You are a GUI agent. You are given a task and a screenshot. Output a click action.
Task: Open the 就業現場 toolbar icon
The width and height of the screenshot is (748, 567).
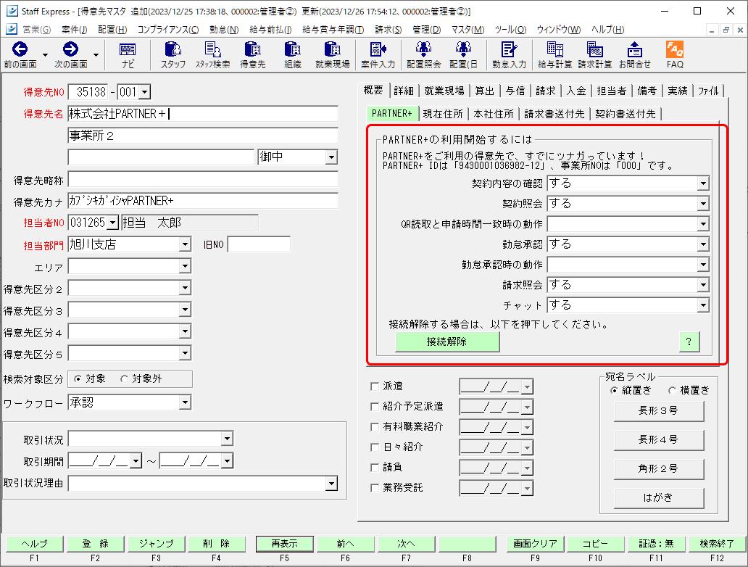coord(333,49)
